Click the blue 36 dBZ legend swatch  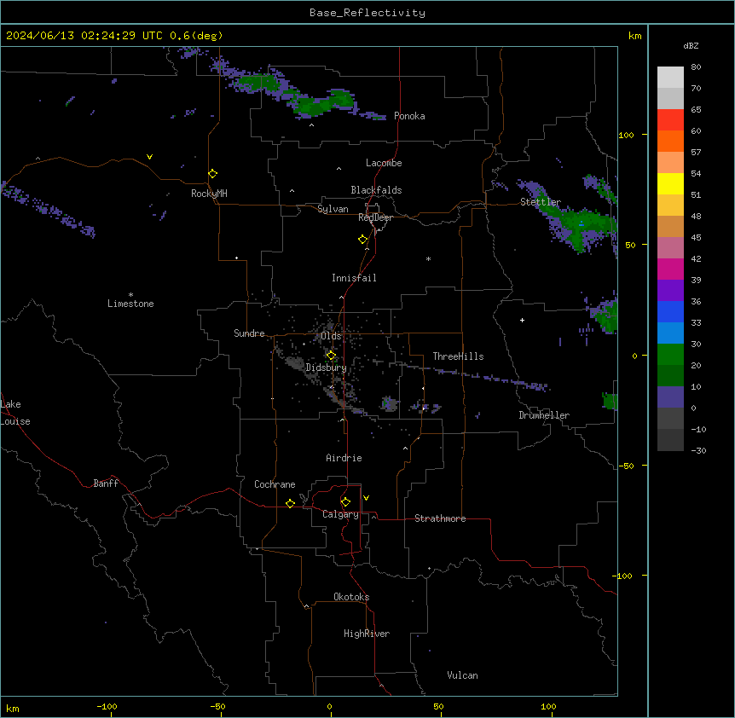pos(670,311)
